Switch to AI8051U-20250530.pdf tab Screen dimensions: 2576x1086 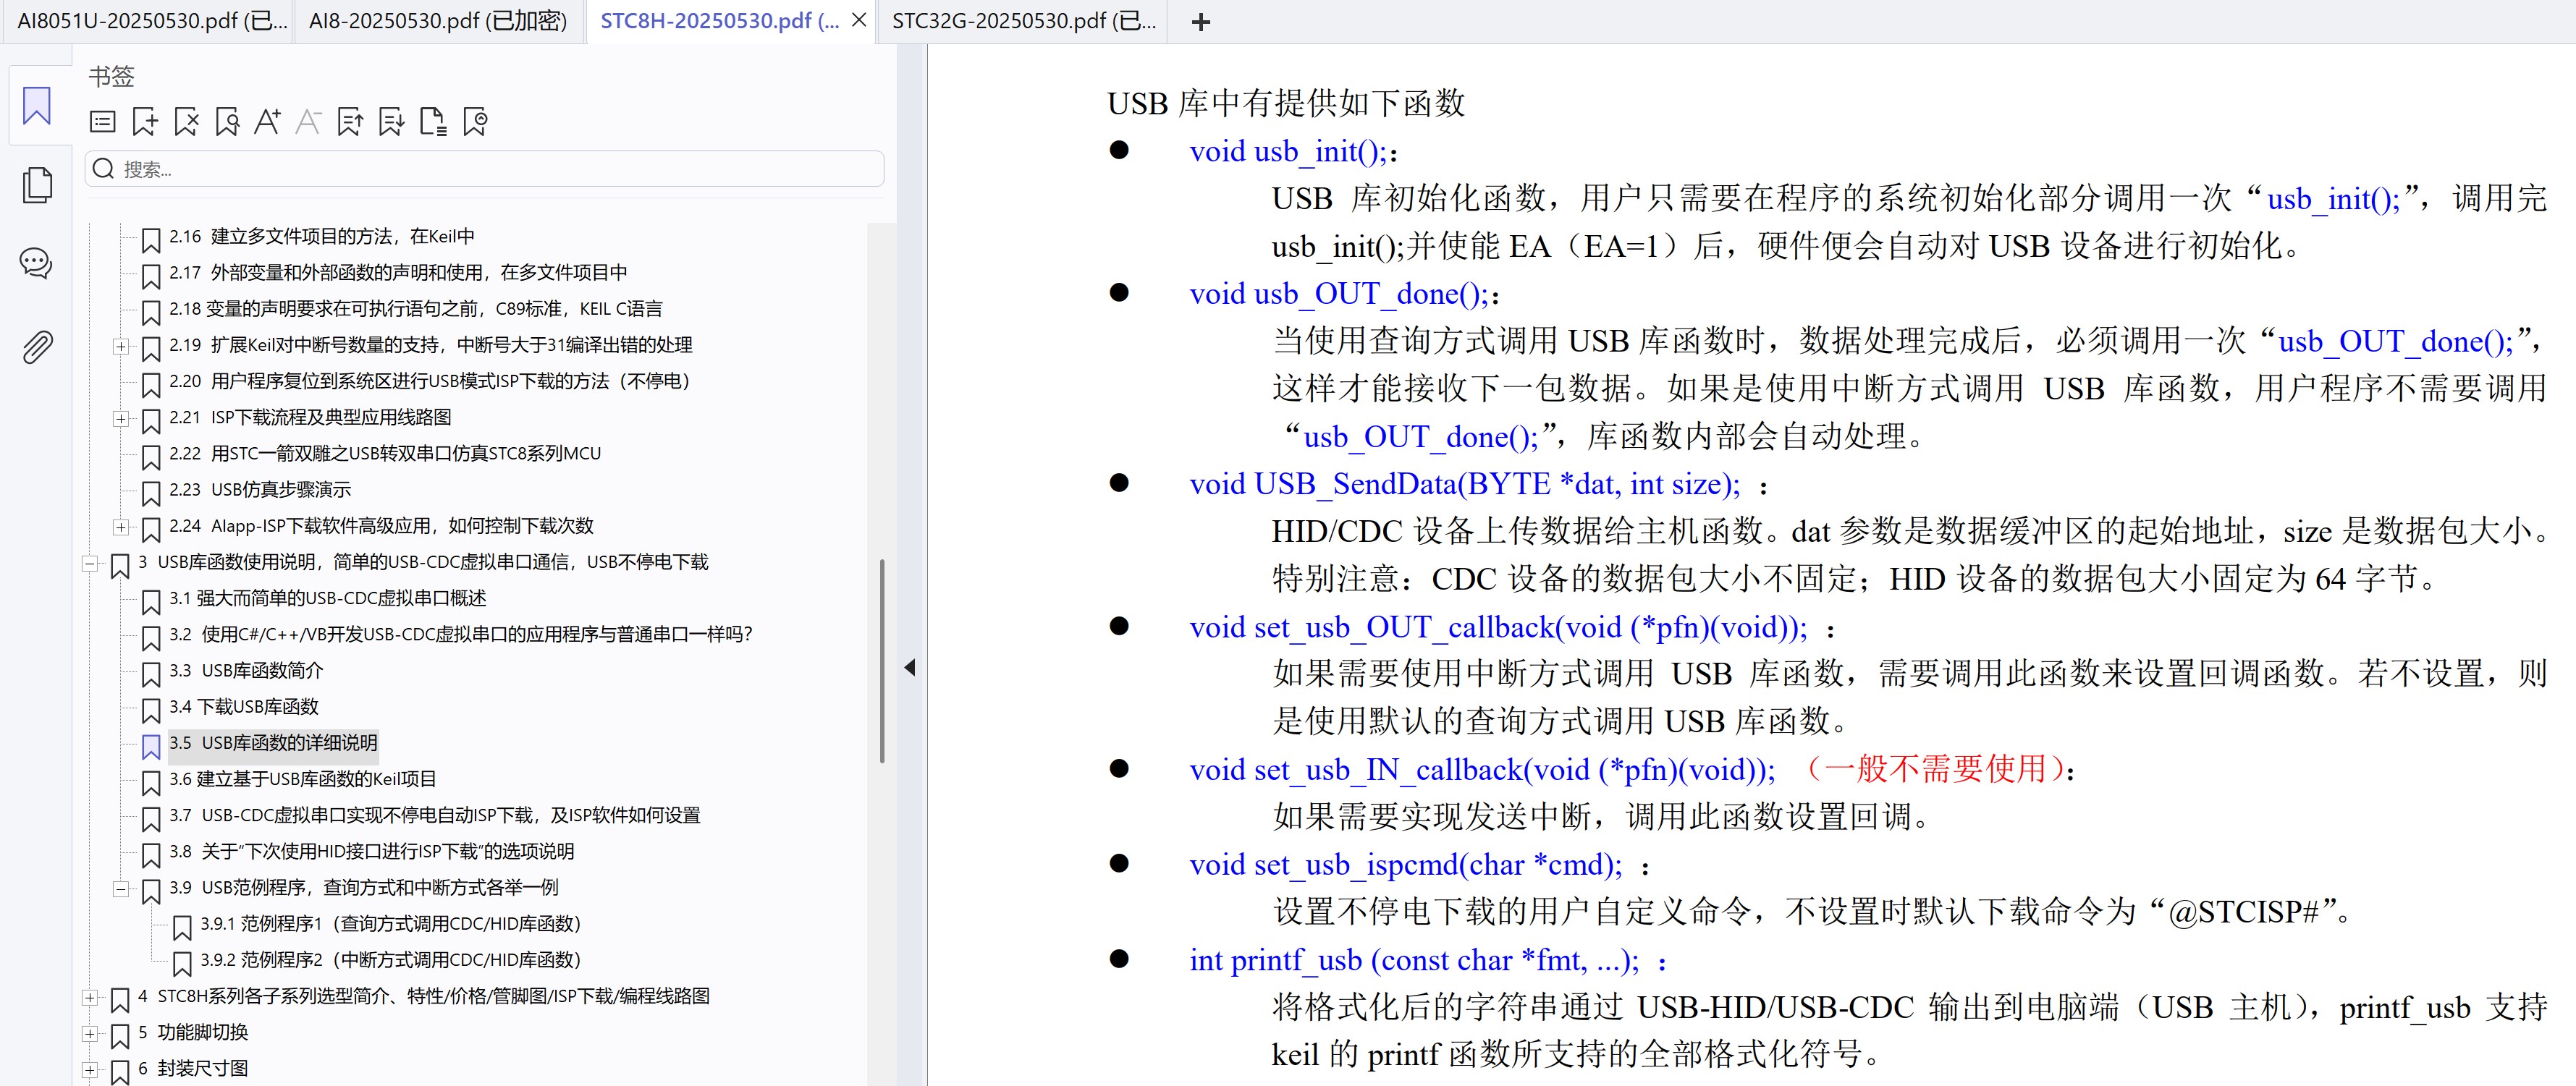click(150, 21)
